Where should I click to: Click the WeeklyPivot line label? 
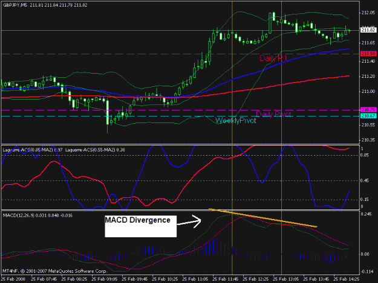(235, 121)
